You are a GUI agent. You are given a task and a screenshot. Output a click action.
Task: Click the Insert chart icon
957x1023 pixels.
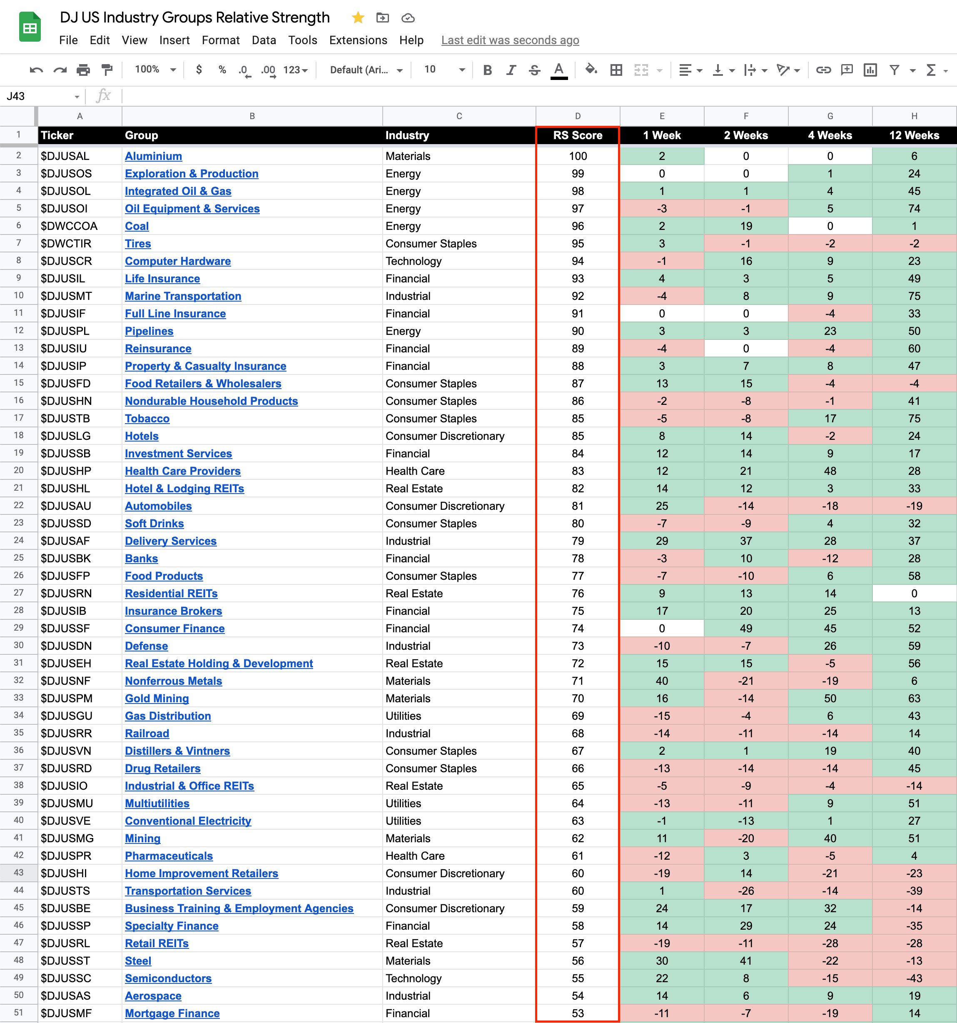click(x=870, y=70)
